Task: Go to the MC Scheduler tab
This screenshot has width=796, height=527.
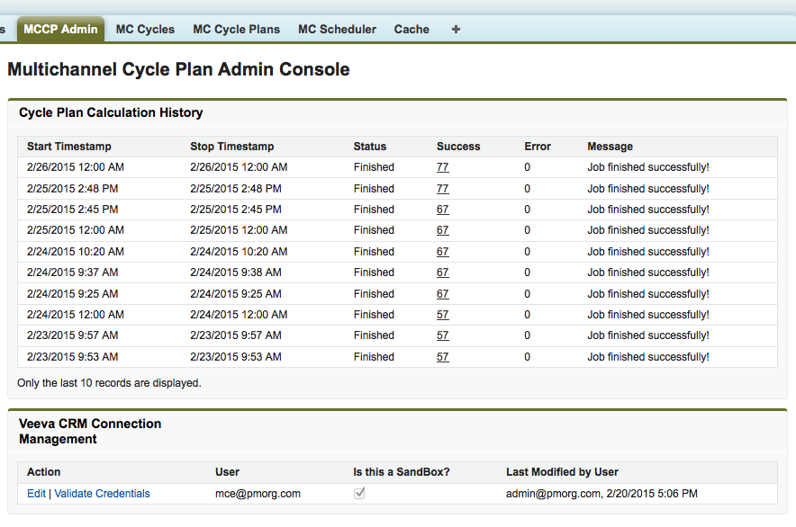Action: [x=337, y=29]
